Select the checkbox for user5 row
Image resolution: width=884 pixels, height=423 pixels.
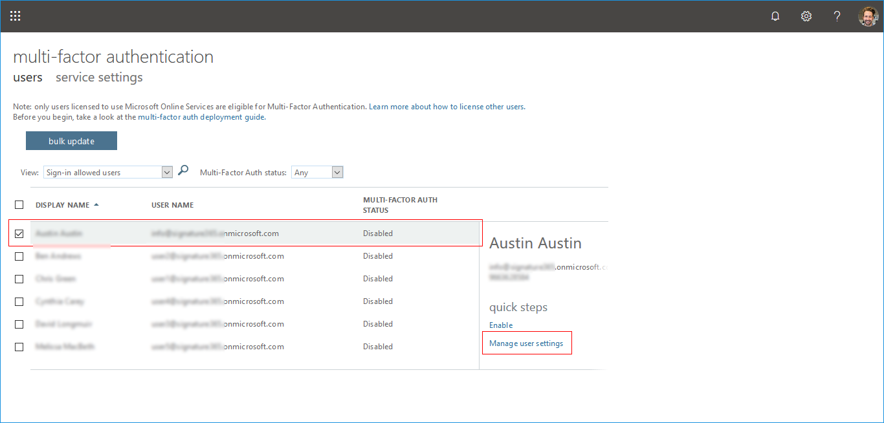pos(19,347)
